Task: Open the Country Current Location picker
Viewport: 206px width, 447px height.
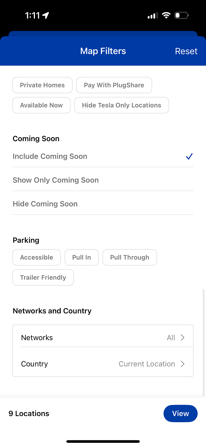Action: 103,364
